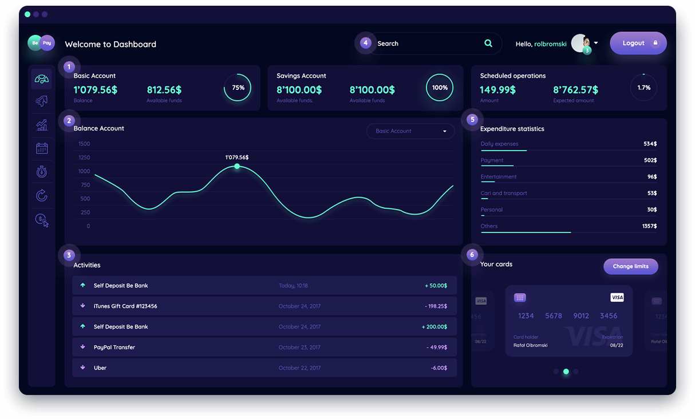Open the minus dropdown on Scheduled operations

pyautogui.click(x=643, y=75)
